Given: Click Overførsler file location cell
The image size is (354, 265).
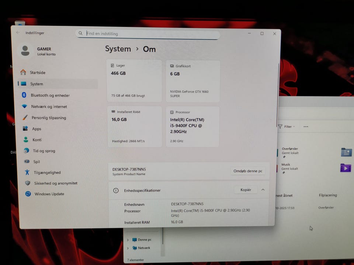Looking at the screenshot, I should (326, 208).
